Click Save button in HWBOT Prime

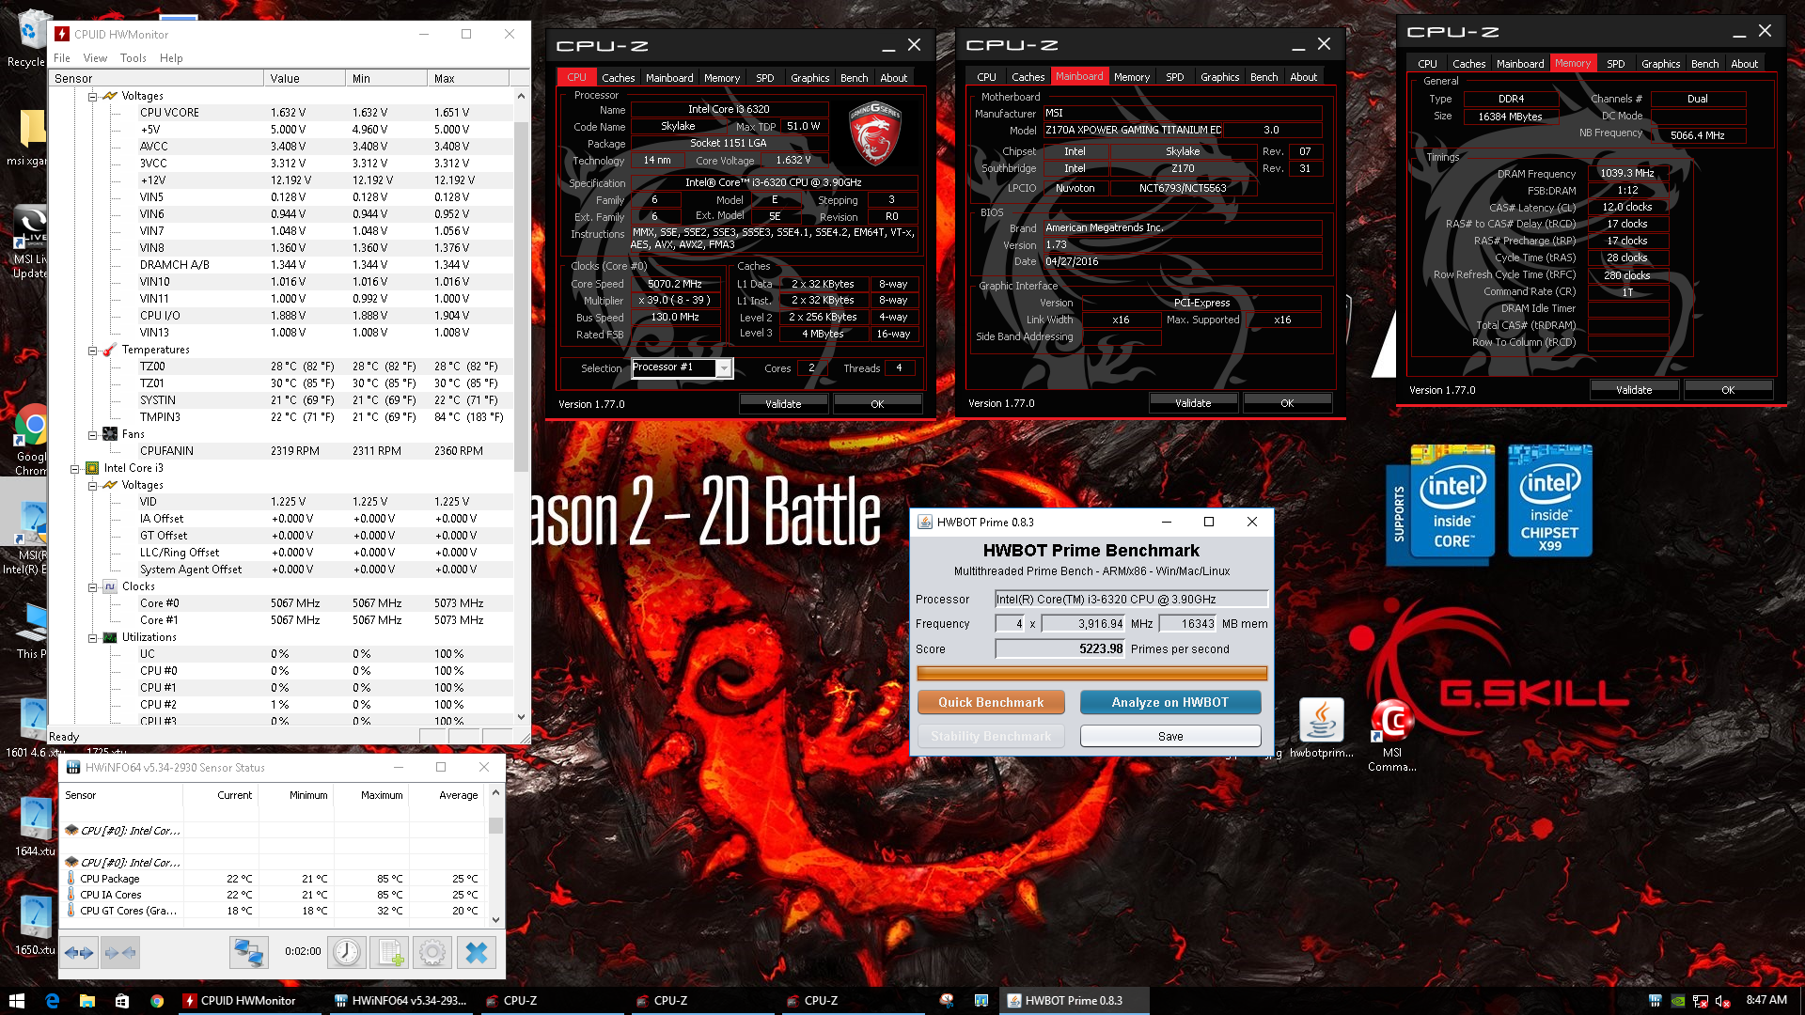(x=1170, y=736)
